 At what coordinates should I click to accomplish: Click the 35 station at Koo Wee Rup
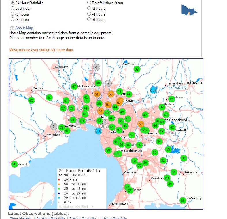tap(183, 201)
